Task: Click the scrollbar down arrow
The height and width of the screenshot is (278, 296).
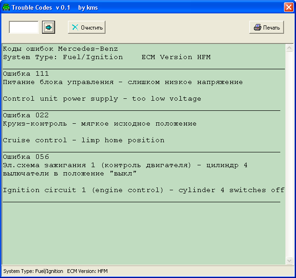Action: click(289, 260)
